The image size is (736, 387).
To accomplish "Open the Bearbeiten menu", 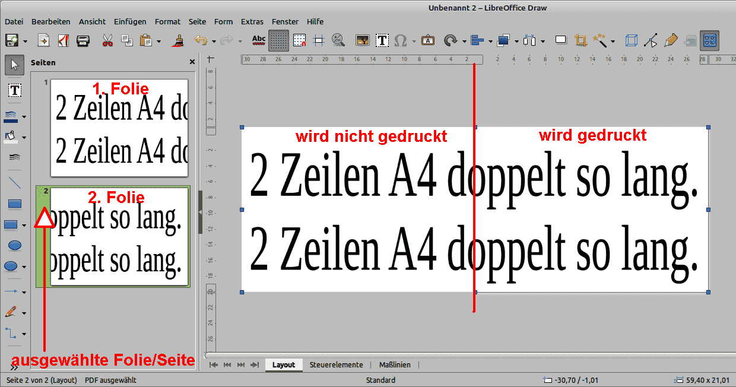I will (x=51, y=21).
